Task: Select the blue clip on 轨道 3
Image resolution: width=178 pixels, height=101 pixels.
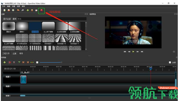Action: pyautogui.click(x=23, y=79)
